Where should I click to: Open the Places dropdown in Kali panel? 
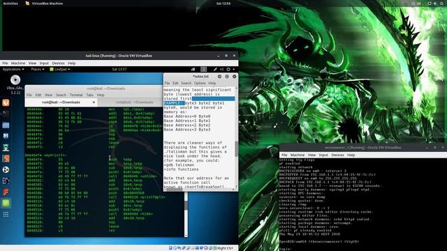(38, 69)
